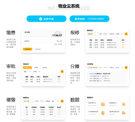Click the 催缴 section heading

[11, 100]
